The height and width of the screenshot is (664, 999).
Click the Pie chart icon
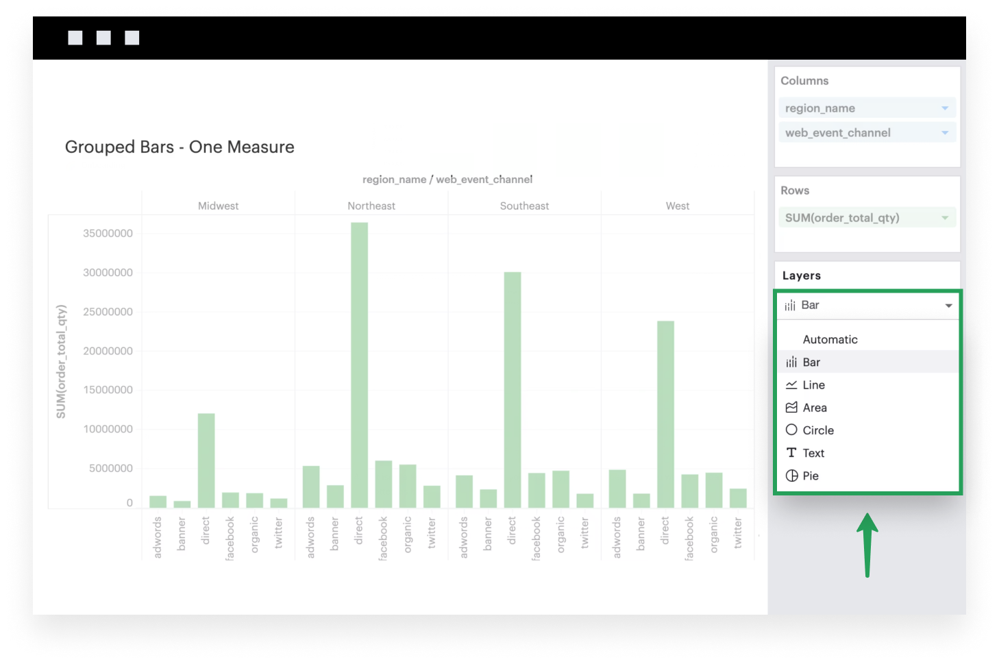click(x=791, y=476)
